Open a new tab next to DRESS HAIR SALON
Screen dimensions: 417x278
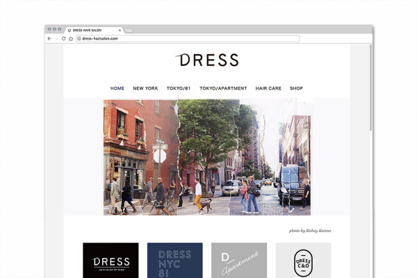point(129,31)
